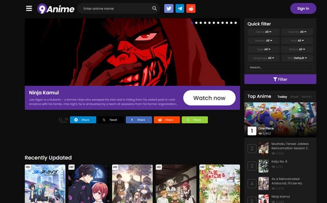The width and height of the screenshot is (327, 203).
Task: Open As a Reincarnated Aristocrat link
Action: [287, 181]
